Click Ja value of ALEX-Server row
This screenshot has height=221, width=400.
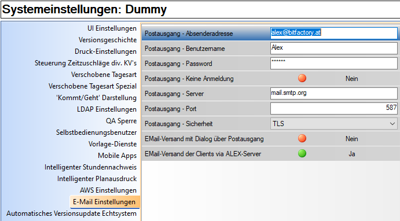(351, 154)
